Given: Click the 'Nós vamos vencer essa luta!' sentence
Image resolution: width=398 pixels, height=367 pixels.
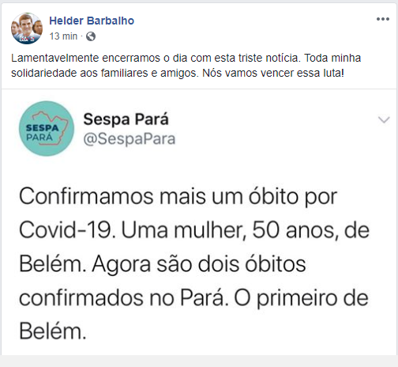Looking at the screenshot, I should pos(273,73).
